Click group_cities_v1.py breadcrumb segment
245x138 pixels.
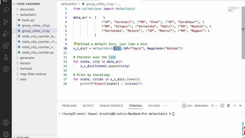pos(100,4)
